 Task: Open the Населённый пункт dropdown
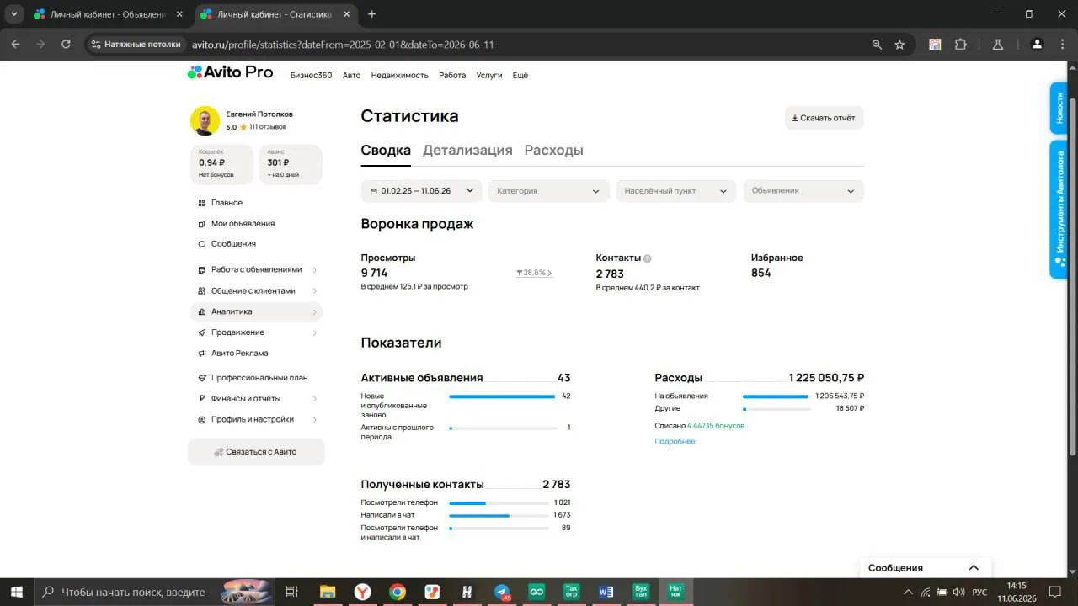click(675, 191)
